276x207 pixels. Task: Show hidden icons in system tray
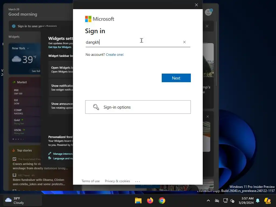tap(208, 201)
